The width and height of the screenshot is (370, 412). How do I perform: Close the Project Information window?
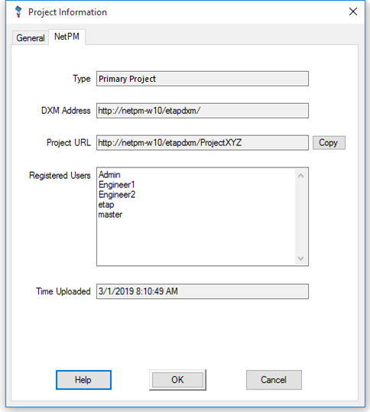pos(353,11)
